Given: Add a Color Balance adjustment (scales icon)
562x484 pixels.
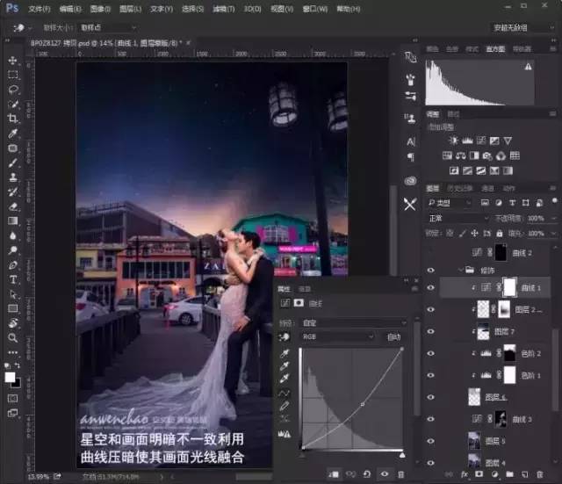Looking at the screenshot, I should pos(461,155).
